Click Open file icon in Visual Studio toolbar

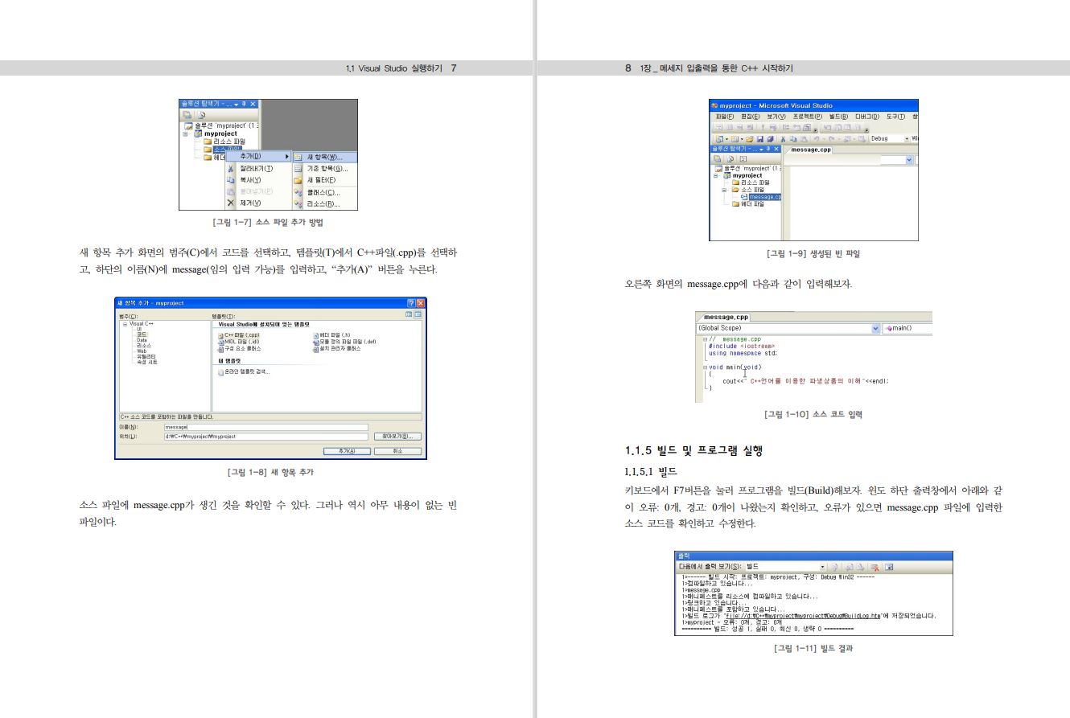(x=749, y=139)
